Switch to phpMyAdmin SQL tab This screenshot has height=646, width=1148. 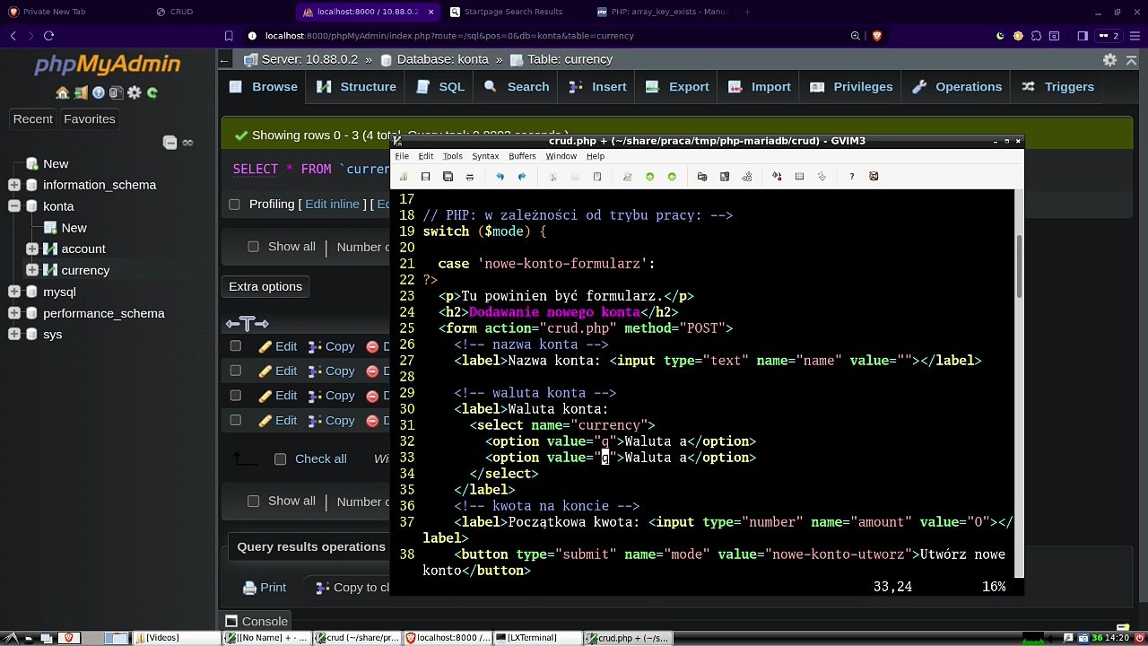pyautogui.click(x=440, y=87)
